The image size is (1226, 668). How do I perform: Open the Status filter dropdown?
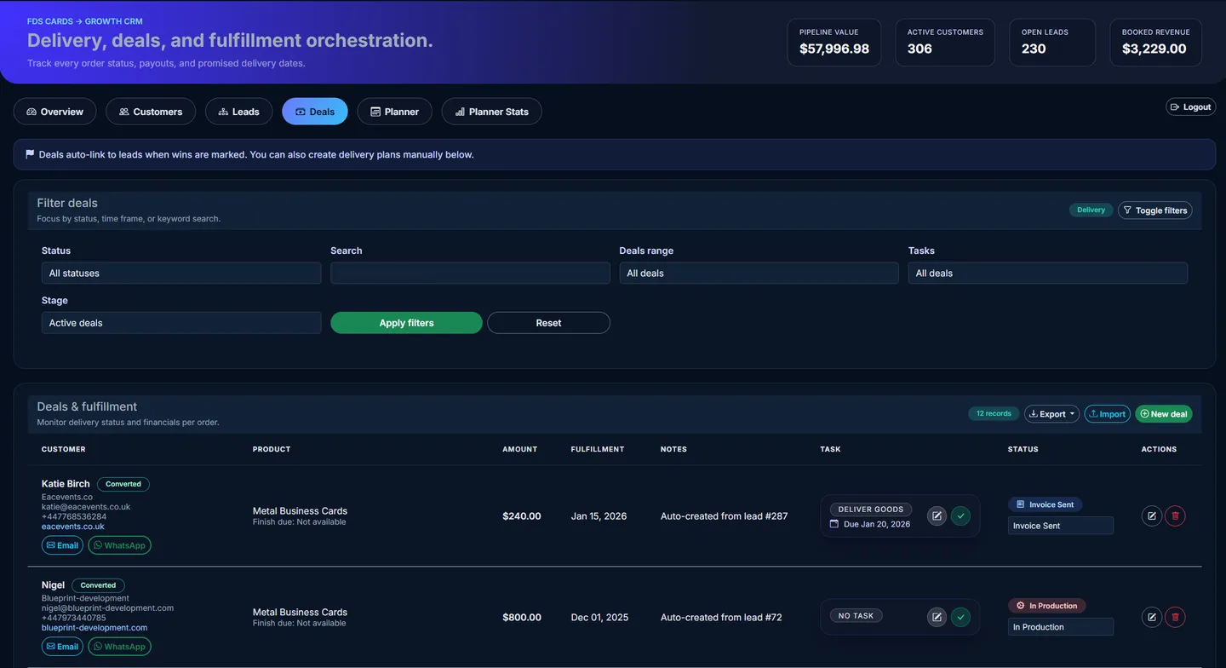181,274
